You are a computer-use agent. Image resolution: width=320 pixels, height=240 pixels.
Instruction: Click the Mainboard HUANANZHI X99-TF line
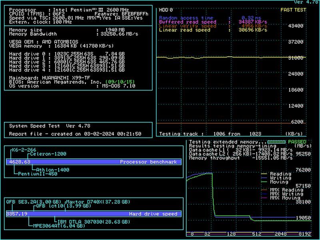pyautogui.click(x=50, y=78)
